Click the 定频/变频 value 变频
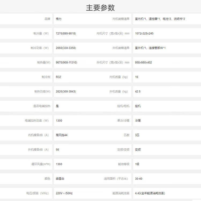 [x=138, y=150]
